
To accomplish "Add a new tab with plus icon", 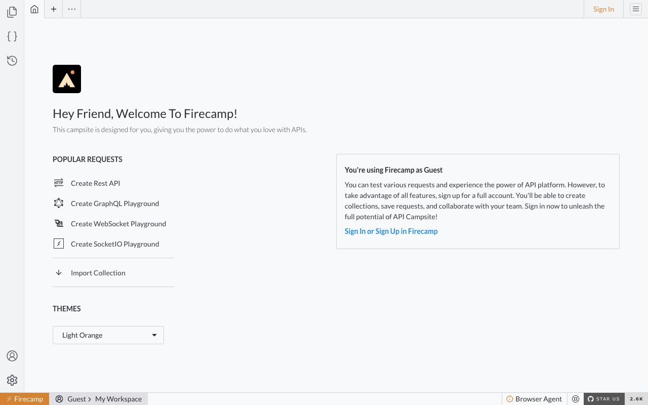I will [x=53, y=9].
